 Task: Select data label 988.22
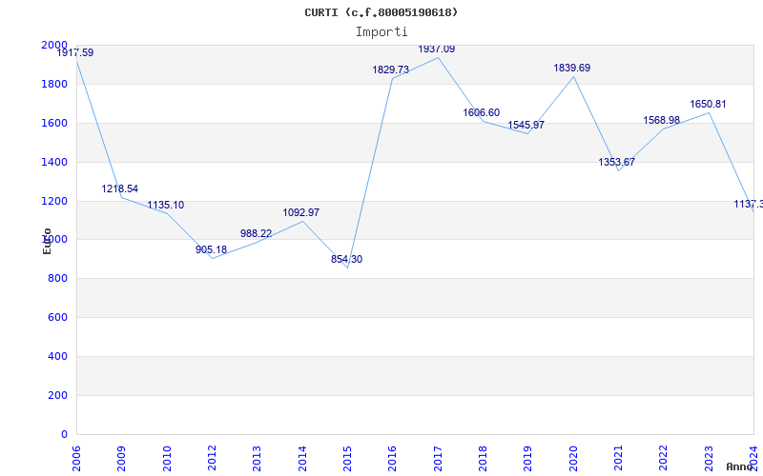[256, 234]
